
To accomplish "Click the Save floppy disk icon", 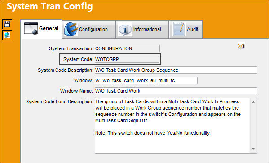I will pos(7,24).
